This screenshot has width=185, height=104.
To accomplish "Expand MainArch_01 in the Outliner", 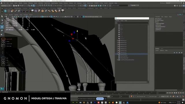I will [118, 40].
